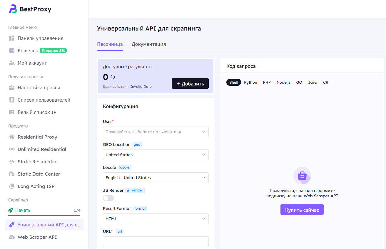This screenshot has width=386, height=249.
Task: Click the Купить сейчас button
Action: pos(302,210)
